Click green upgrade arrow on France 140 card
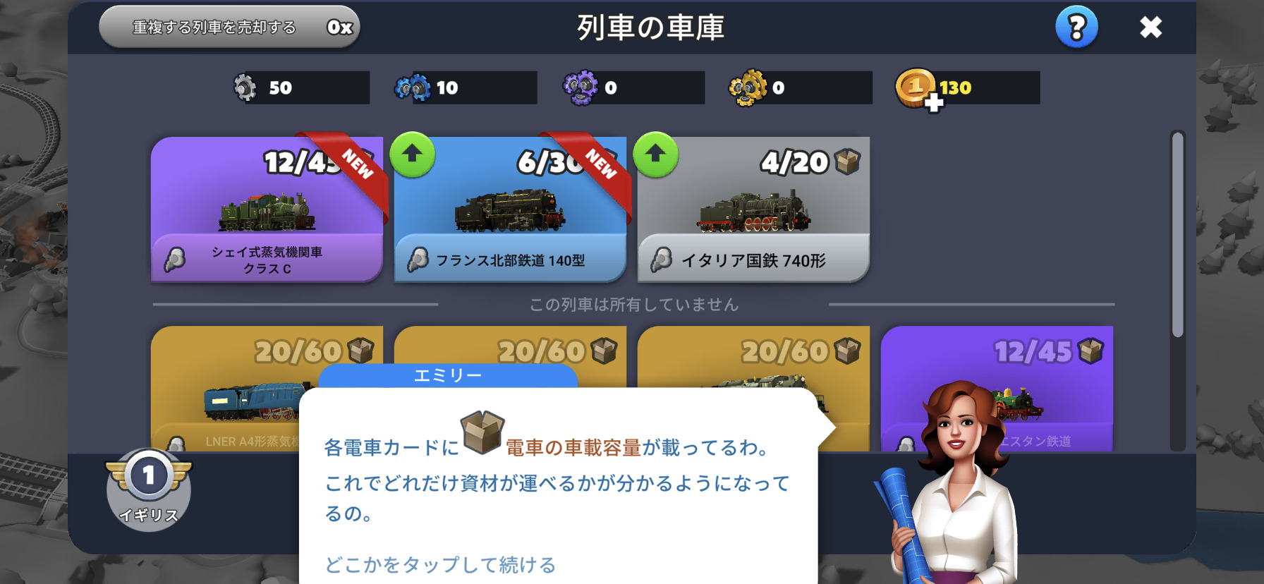The image size is (1264, 584). 413,154
